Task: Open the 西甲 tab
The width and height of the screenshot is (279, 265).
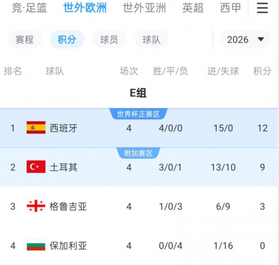Action: coord(230,8)
